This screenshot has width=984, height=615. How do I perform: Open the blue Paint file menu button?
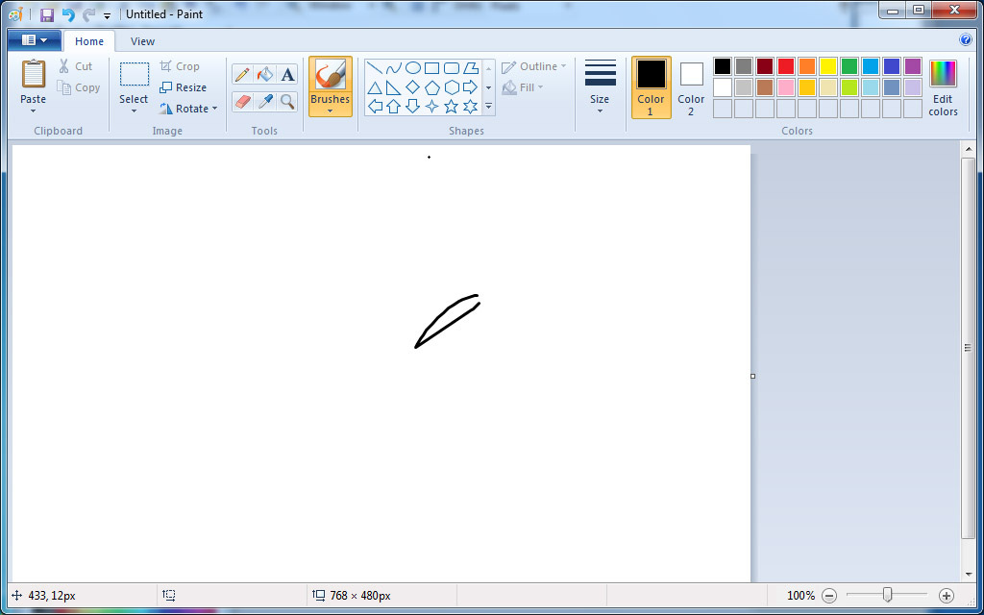coord(34,40)
